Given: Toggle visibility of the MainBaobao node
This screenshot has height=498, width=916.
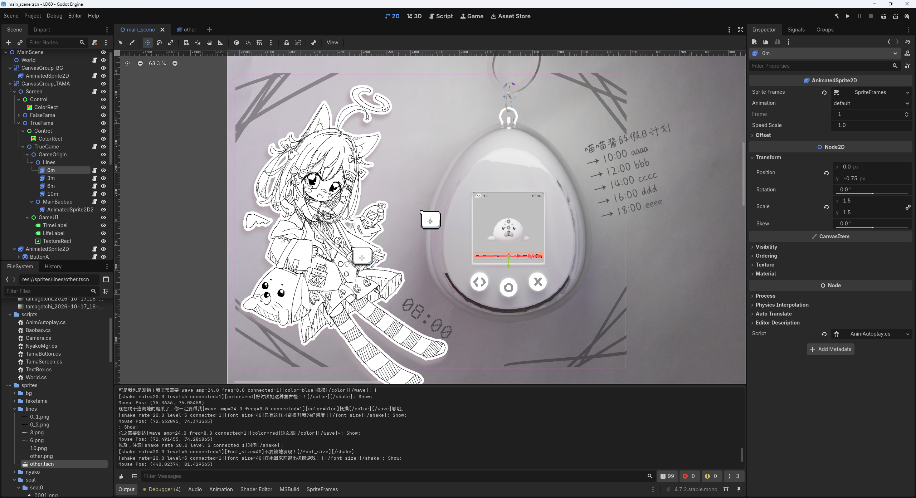Looking at the screenshot, I should tap(103, 202).
